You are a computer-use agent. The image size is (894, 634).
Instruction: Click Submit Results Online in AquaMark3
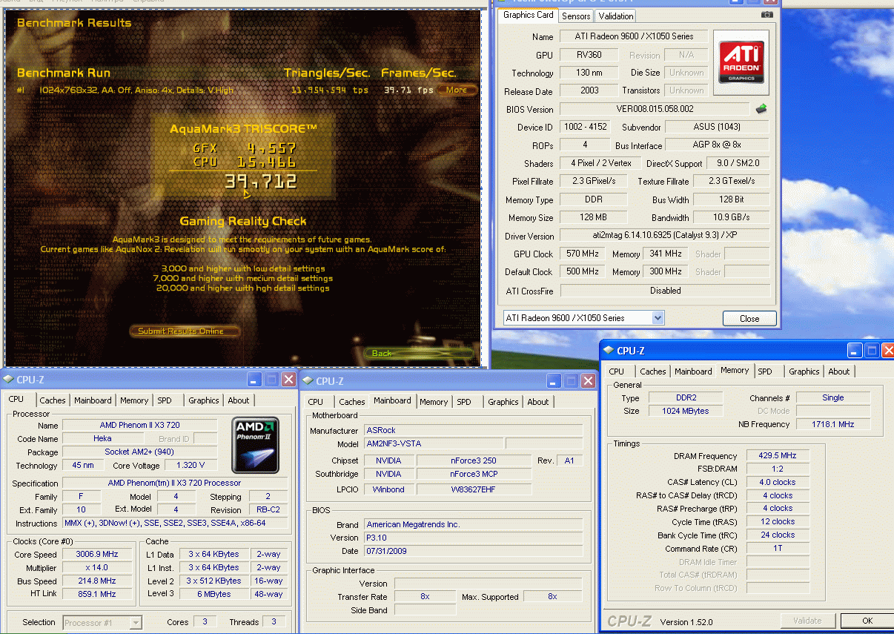pyautogui.click(x=185, y=331)
